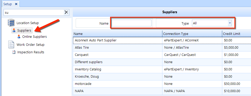251x96 pixels.
Task: Click the Work Order Setup document icon
Action: [11, 45]
